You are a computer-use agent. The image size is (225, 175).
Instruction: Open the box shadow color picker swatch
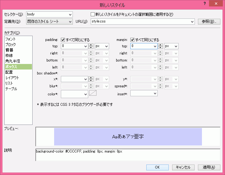pos(93,93)
